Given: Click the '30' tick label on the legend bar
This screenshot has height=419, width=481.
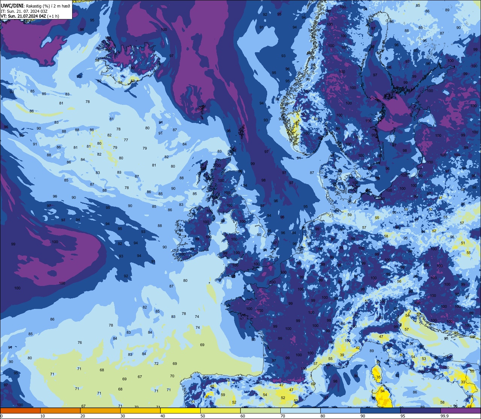Looking at the screenshot, I should [x=123, y=416].
